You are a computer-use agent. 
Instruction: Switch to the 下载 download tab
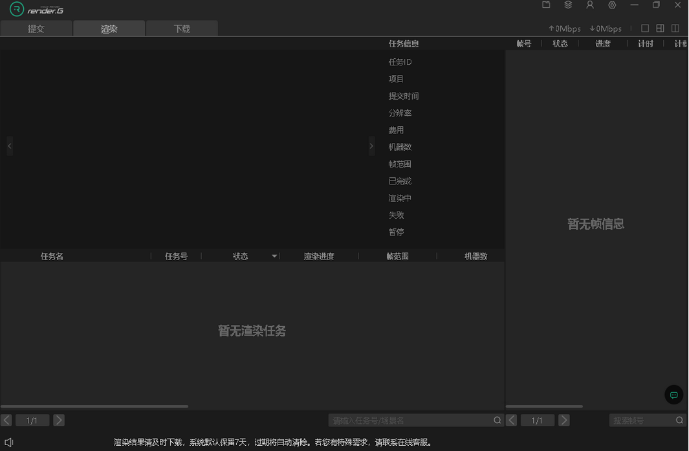[182, 28]
